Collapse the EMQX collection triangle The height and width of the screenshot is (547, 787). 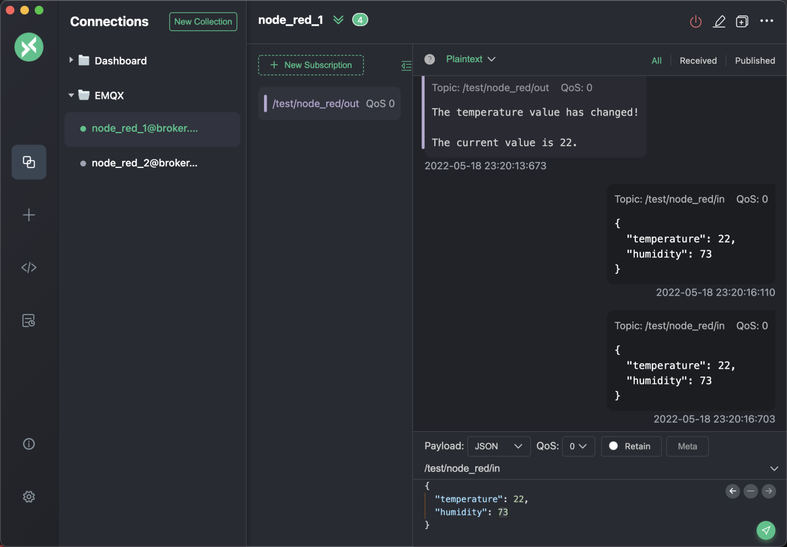point(71,95)
